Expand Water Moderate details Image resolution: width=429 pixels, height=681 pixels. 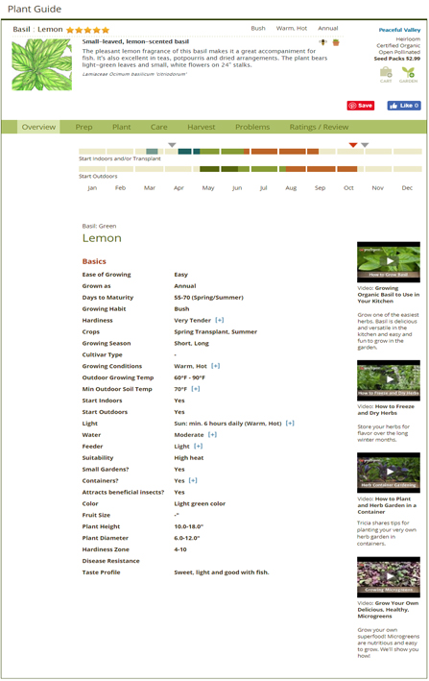pos(212,435)
